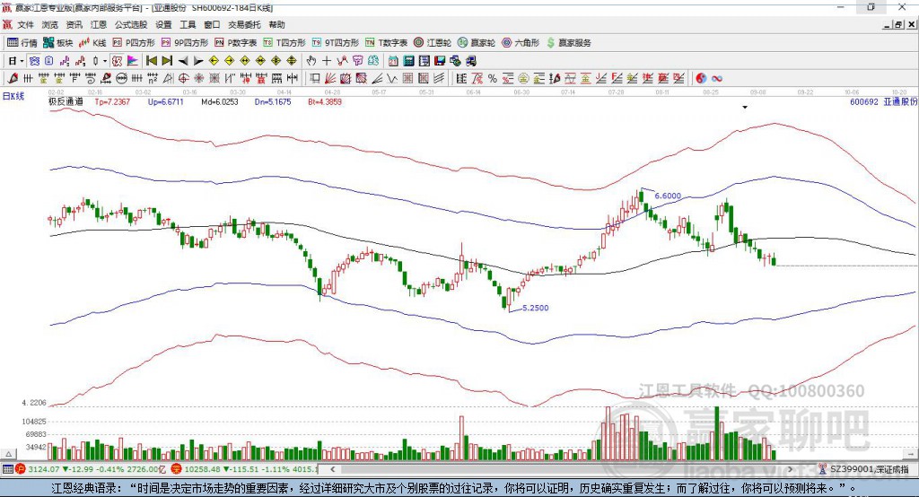Open the 9P四方形 view

point(185,43)
